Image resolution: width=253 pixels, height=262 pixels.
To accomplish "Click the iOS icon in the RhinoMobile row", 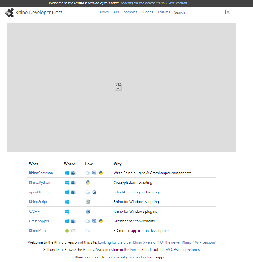I will (x=74, y=231).
